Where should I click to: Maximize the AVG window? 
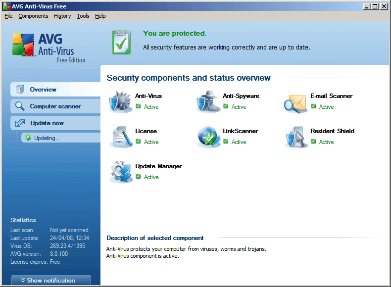pyautogui.click(x=375, y=6)
